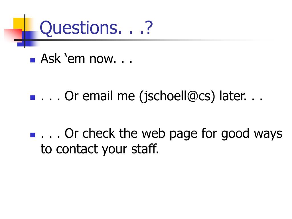Image resolution: width=292 pixels, height=219 pixels.
Task: Click the word 'Ask' in first bullet
Action: point(50,59)
